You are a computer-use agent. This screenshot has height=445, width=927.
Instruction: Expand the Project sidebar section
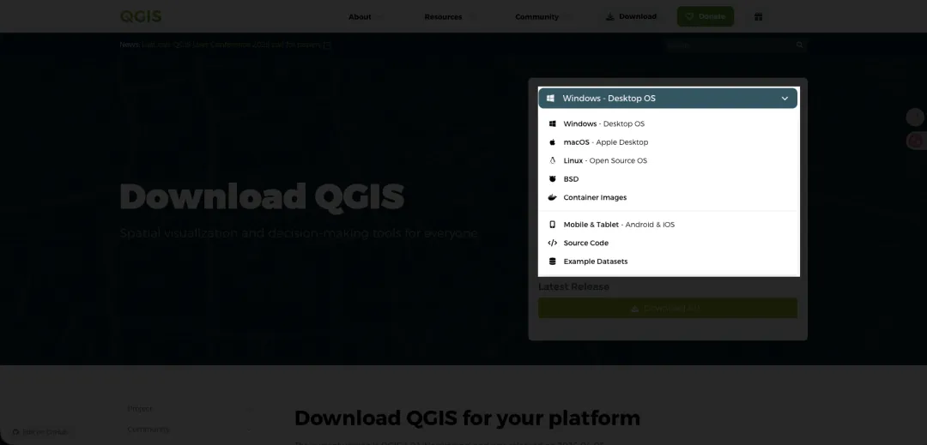pos(189,408)
